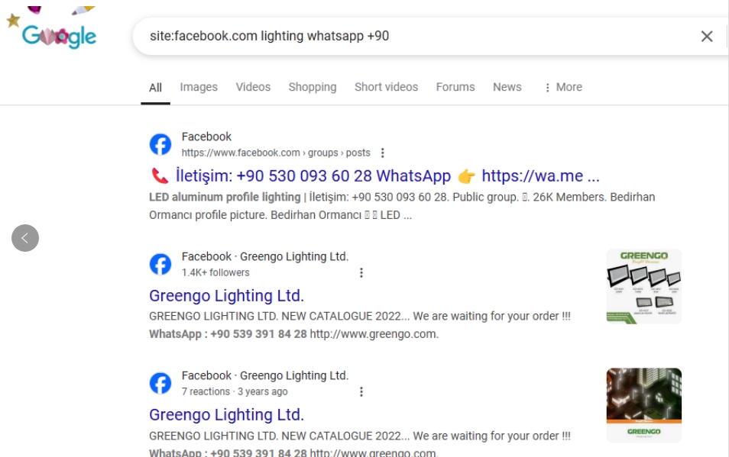
Task: Open the Greengo floodlights catalogue thumbnail
Action: point(644,286)
